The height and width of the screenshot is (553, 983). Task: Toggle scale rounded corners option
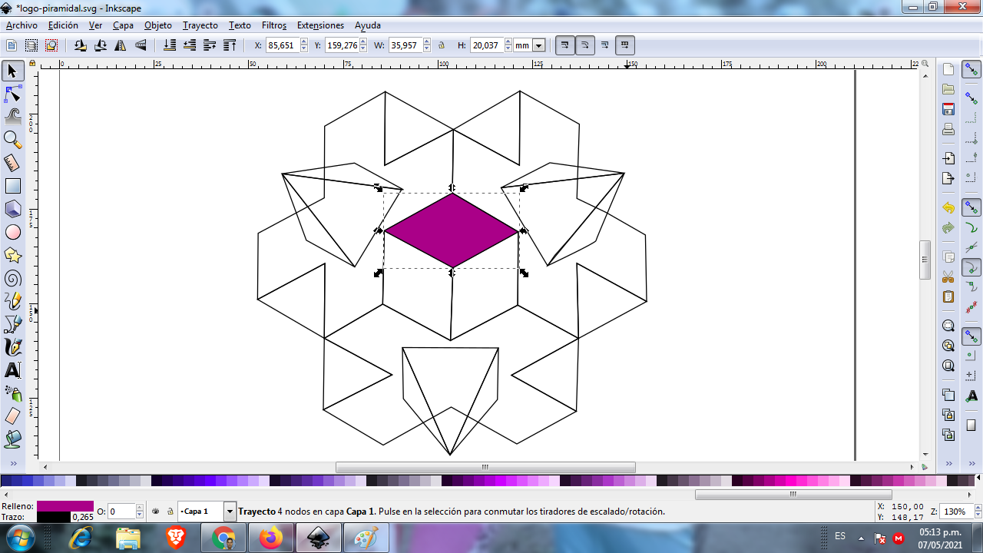coord(584,45)
